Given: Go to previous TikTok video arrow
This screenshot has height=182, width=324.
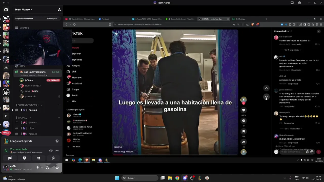Looking at the screenshot, I should 266,88.
